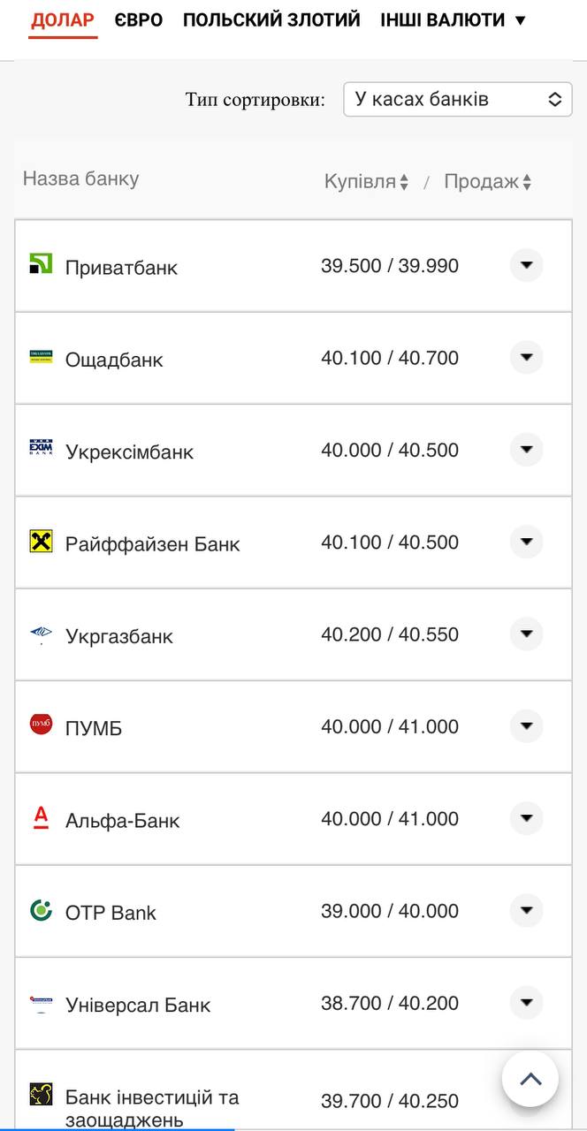Click the red ПУМБ logo icon
This screenshot has height=1131, width=587.
pyautogui.click(x=41, y=725)
